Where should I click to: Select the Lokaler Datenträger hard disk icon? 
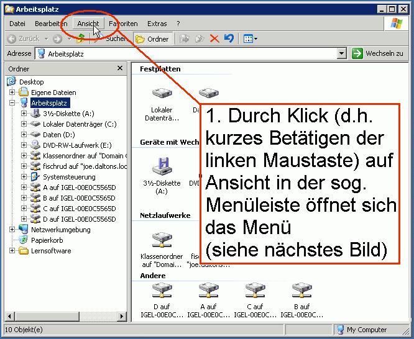[162, 93]
